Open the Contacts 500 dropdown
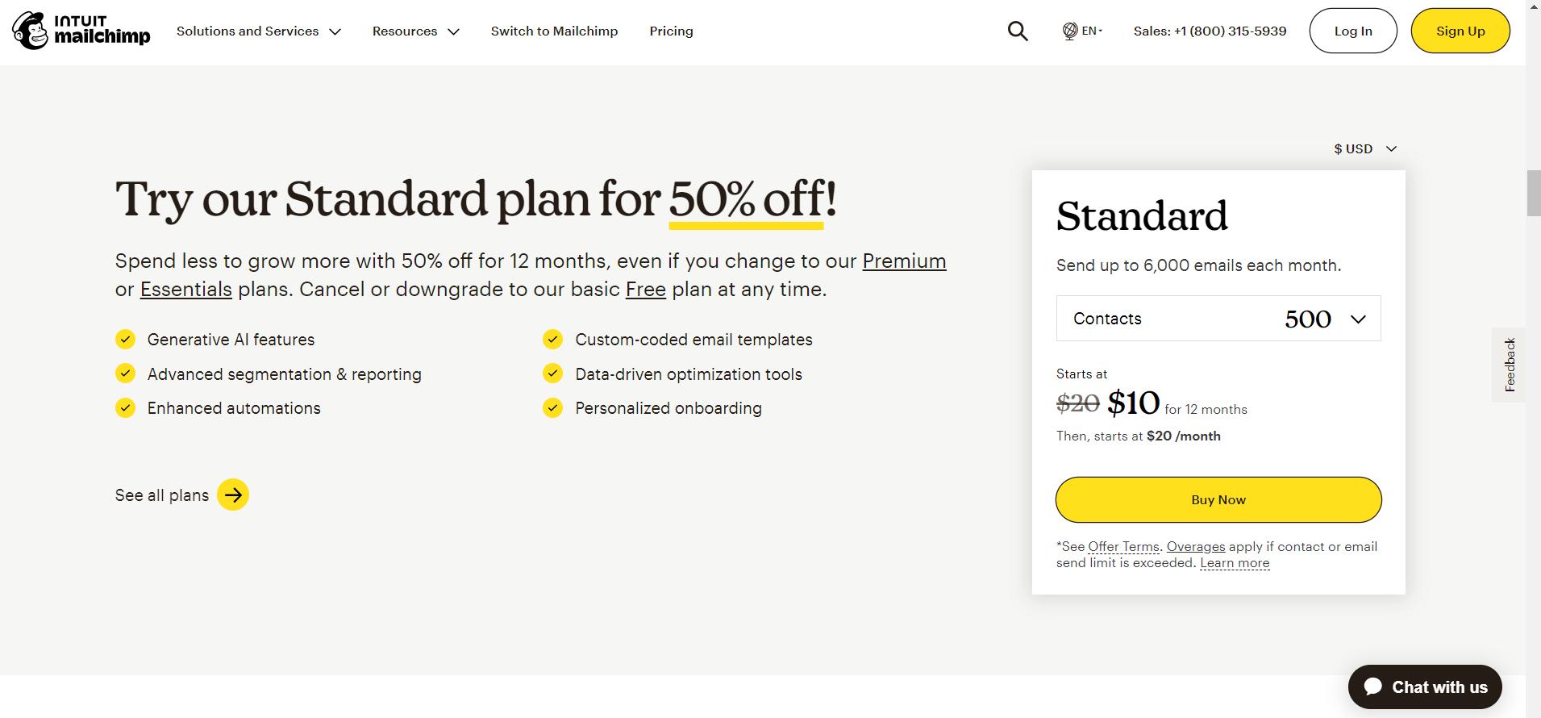Screen dimensions: 1541x718 tap(1218, 319)
